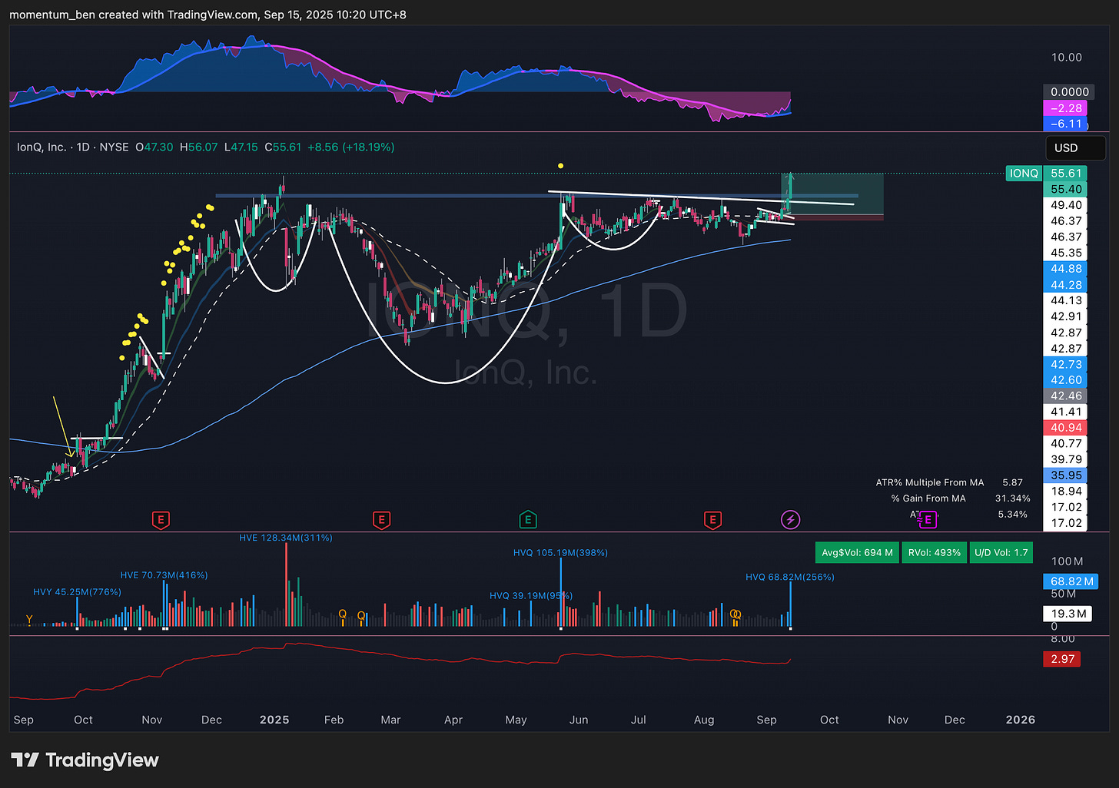Click the HVQ 39.19M(95%) volume label
This screenshot has height=788, width=1119.
click(531, 595)
